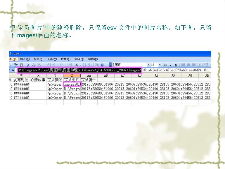
Task: Click the Insert Hyperlink icon
Action: coord(71,65)
